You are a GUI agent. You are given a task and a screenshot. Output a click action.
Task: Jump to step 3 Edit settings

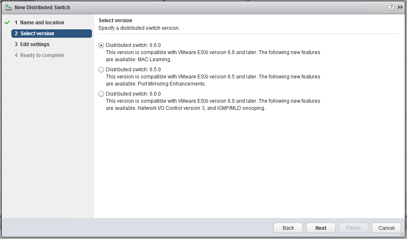coord(32,44)
